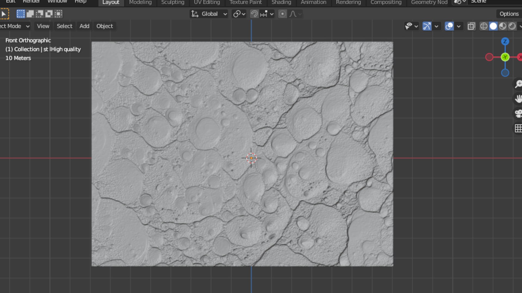Click the green Y axis gizmo handle
The width and height of the screenshot is (522, 293).
505,57
